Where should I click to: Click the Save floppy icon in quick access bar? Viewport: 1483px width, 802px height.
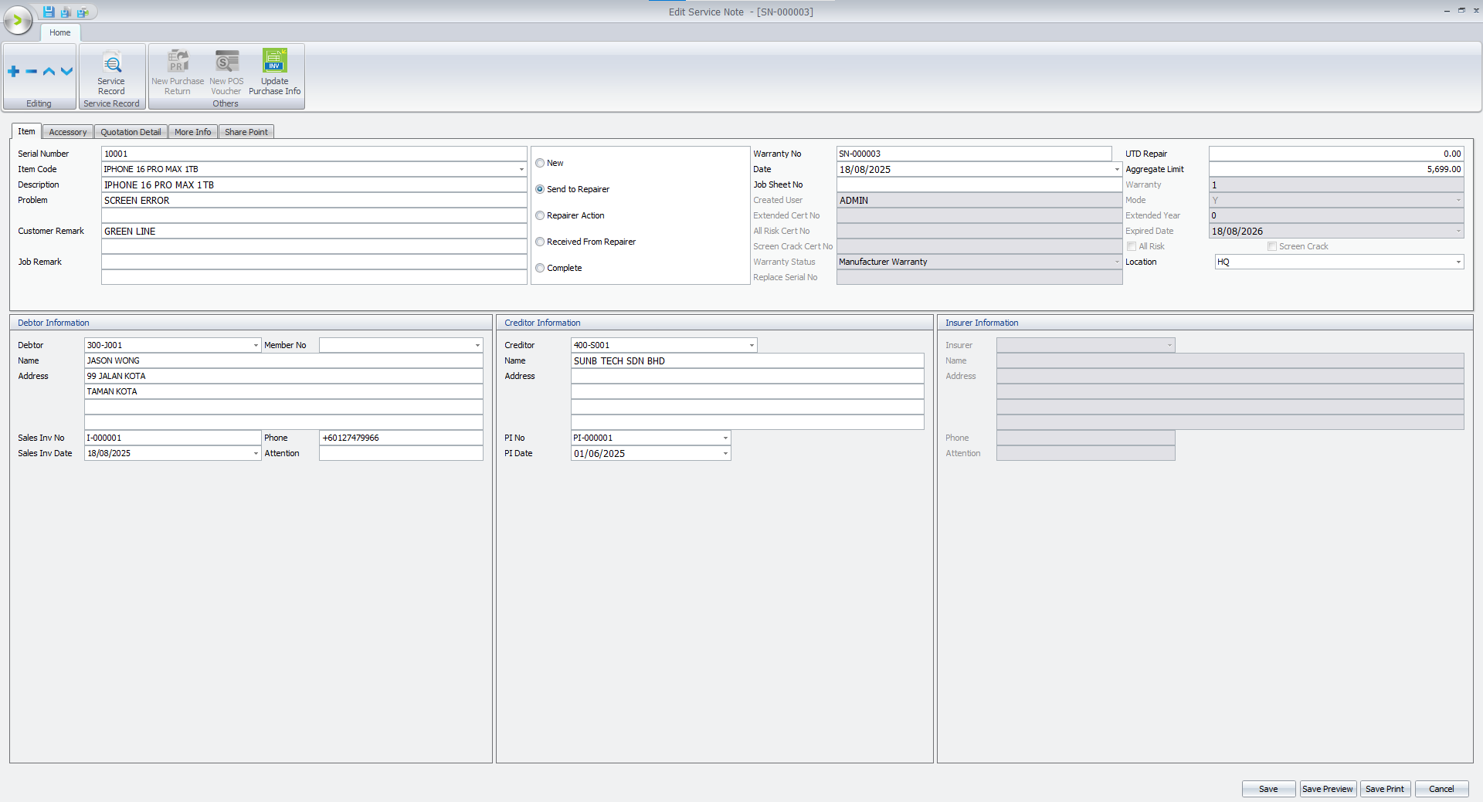tap(49, 12)
